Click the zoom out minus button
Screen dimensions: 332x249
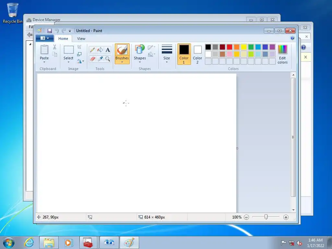coord(246,217)
